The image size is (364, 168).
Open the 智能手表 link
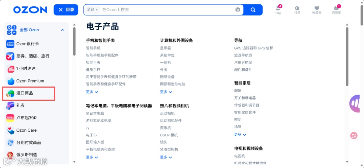pos(93,62)
